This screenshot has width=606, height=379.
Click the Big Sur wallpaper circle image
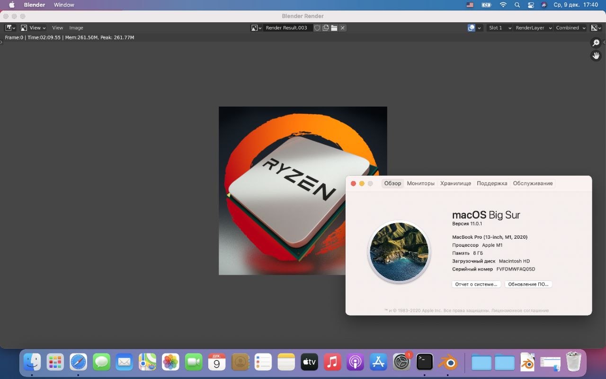click(399, 252)
